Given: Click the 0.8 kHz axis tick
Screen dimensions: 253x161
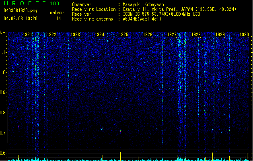Looking at the screenshot, I should [4, 113].
